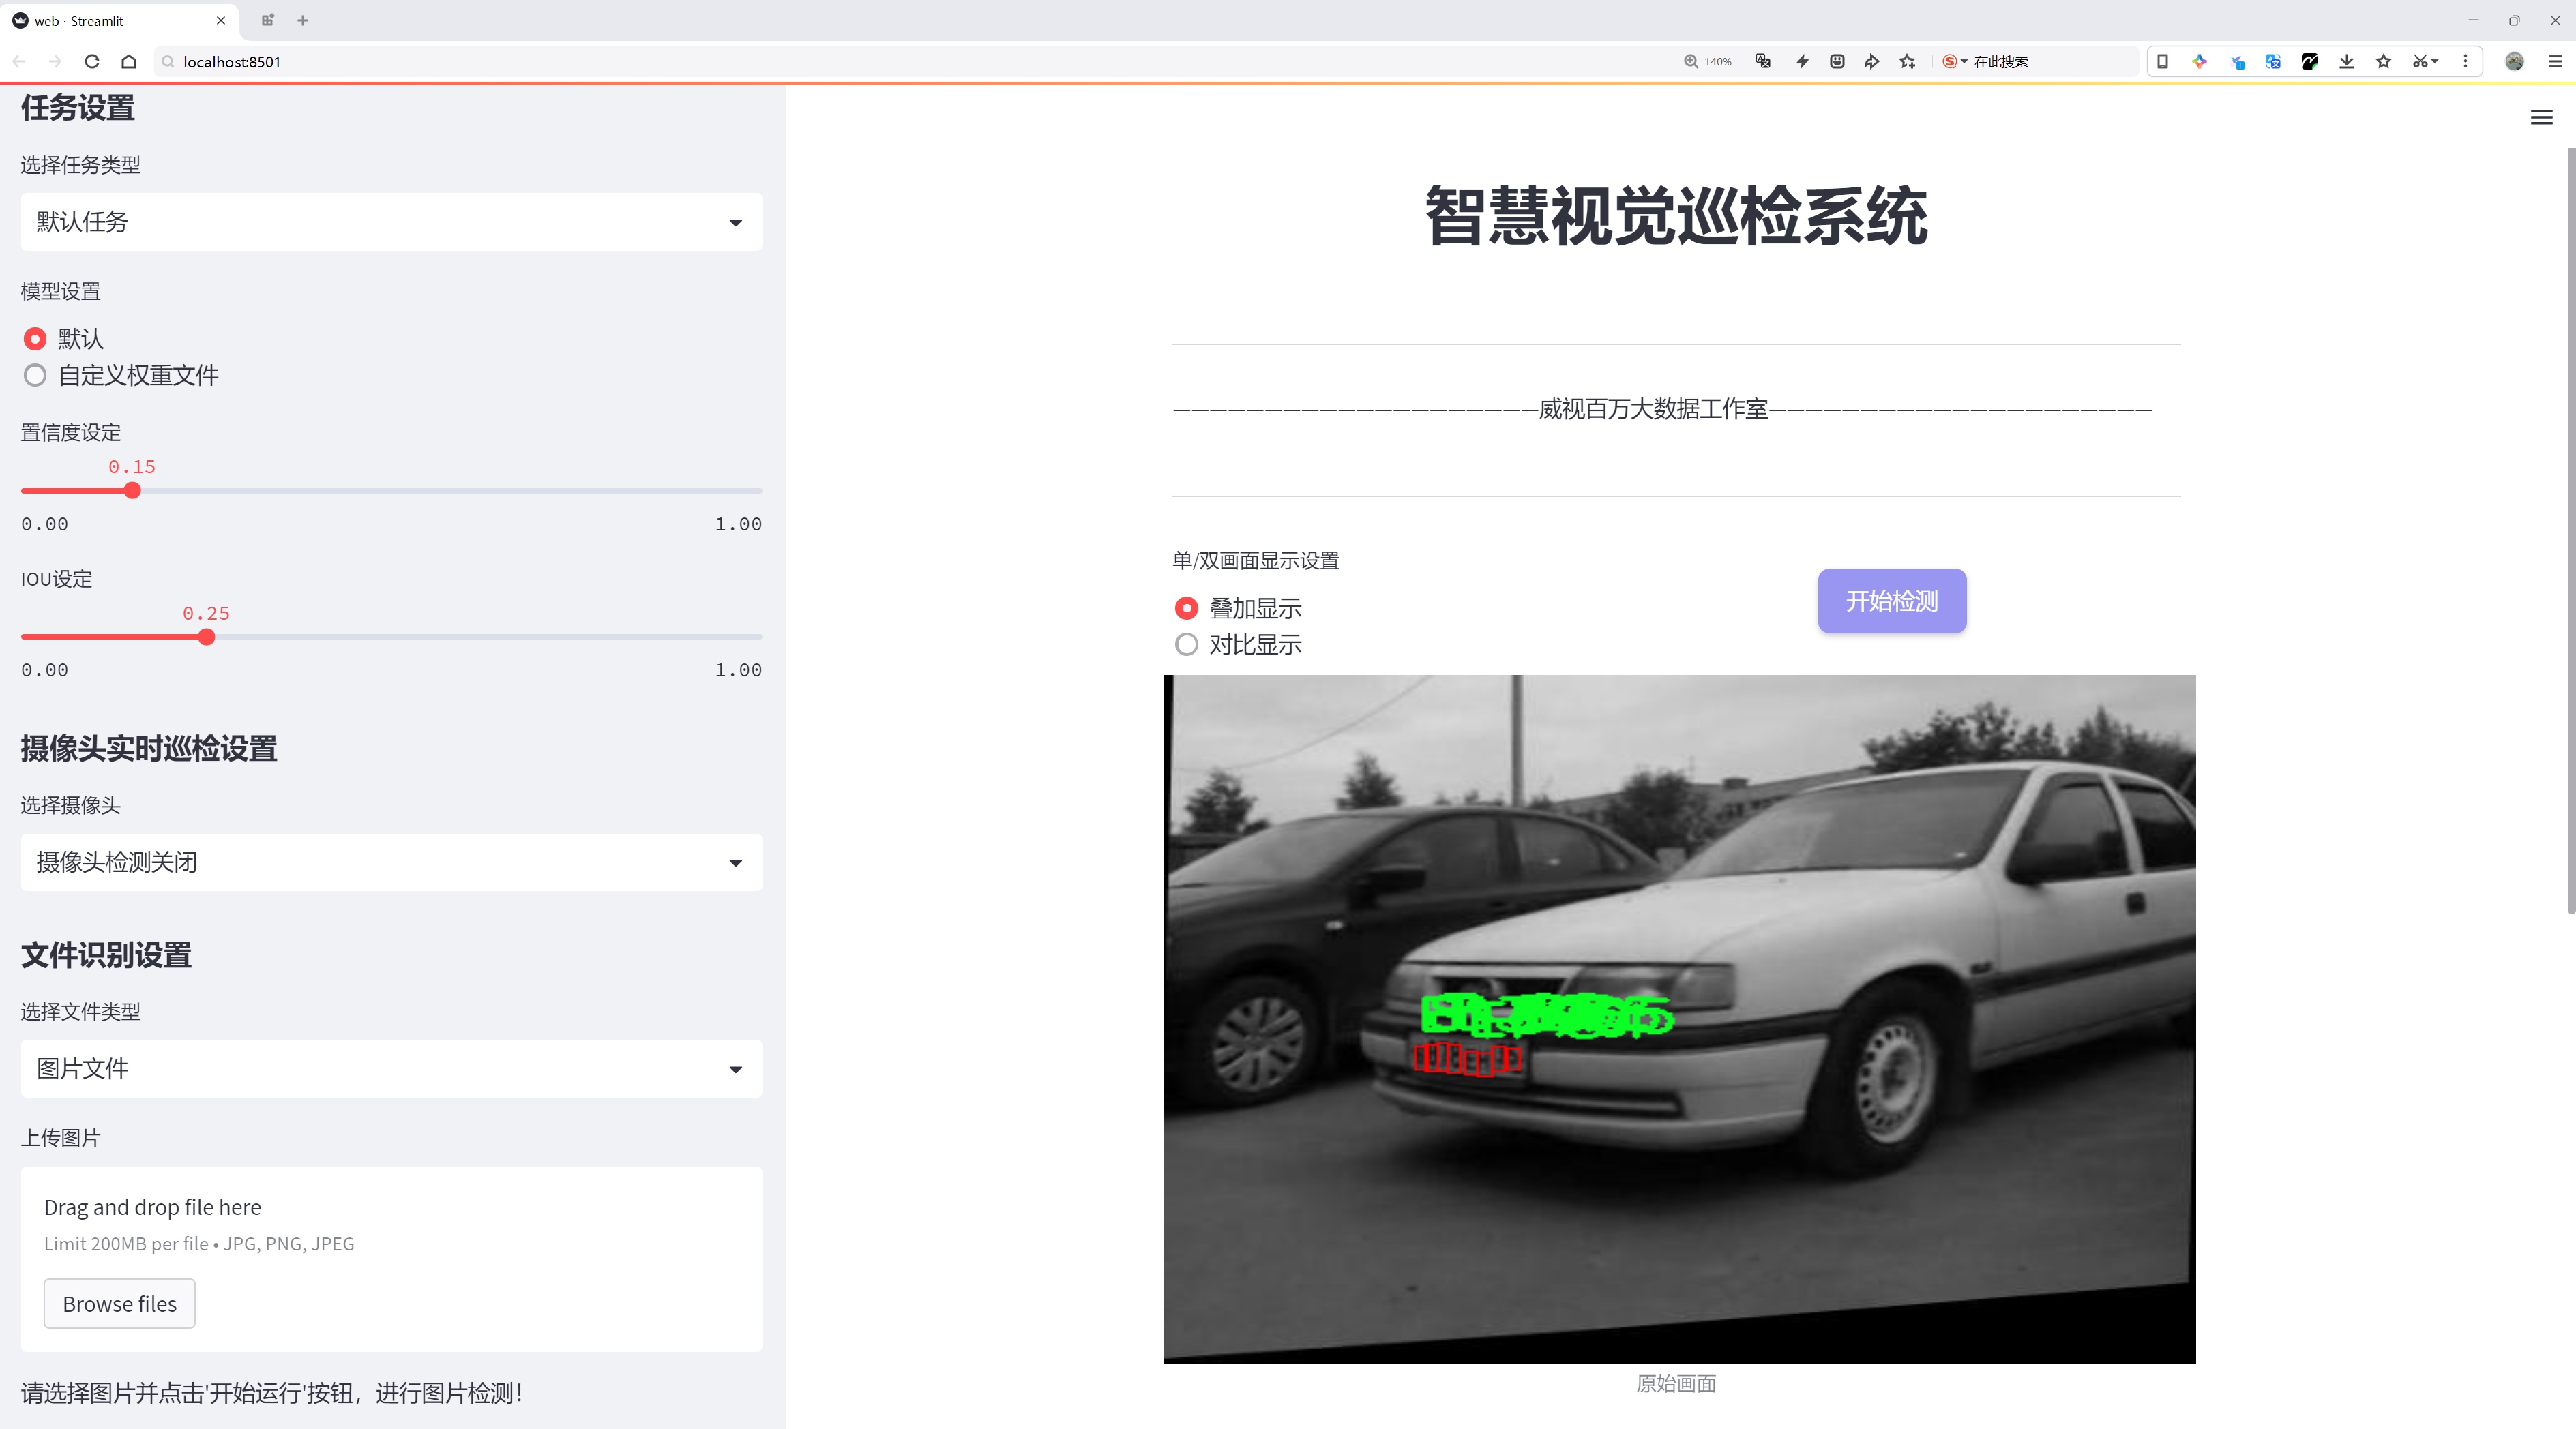Open the Streamlit hamburger menu
The width and height of the screenshot is (2576, 1429).
(2541, 118)
